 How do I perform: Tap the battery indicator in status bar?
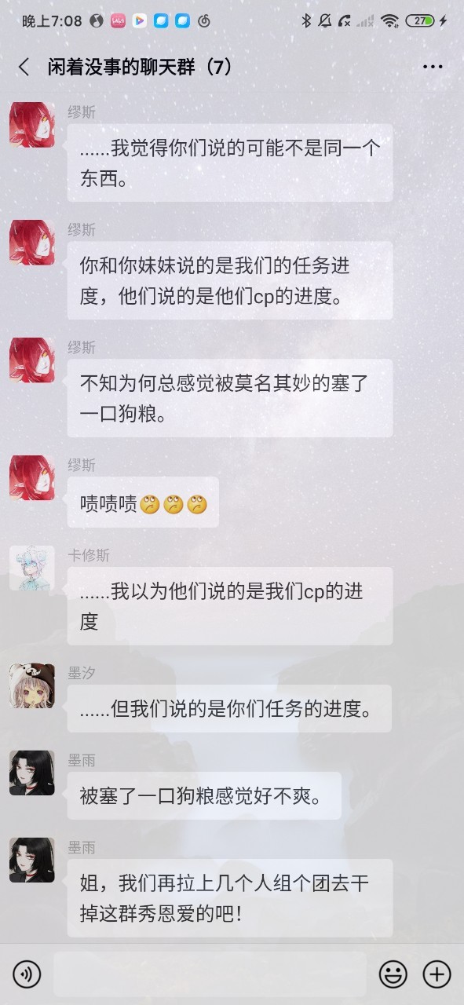click(420, 21)
